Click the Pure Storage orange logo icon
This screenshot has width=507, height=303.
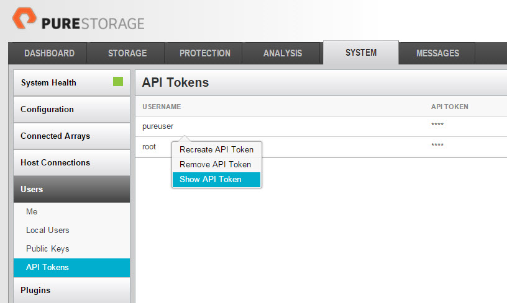[x=24, y=18]
